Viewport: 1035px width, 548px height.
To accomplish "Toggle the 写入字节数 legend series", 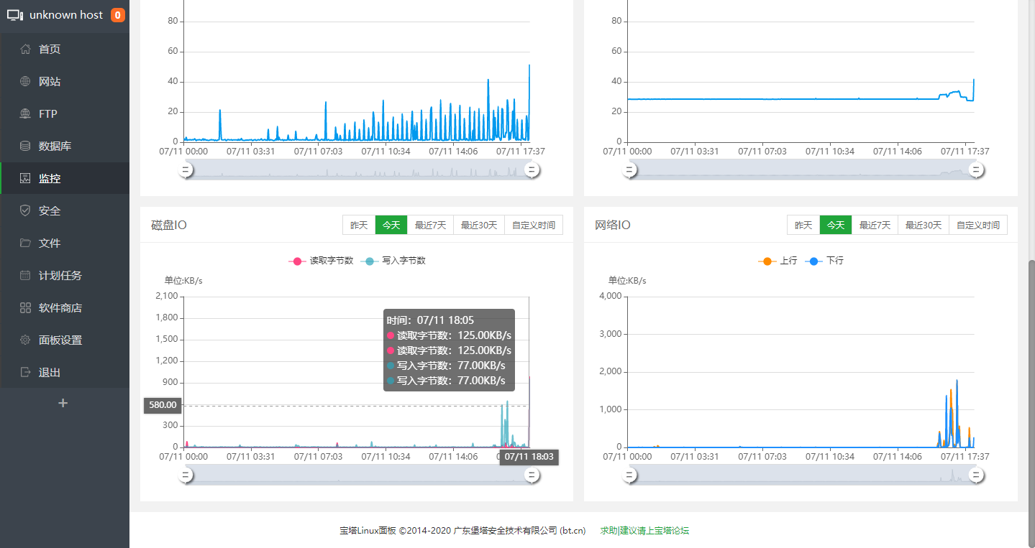I will 393,261.
